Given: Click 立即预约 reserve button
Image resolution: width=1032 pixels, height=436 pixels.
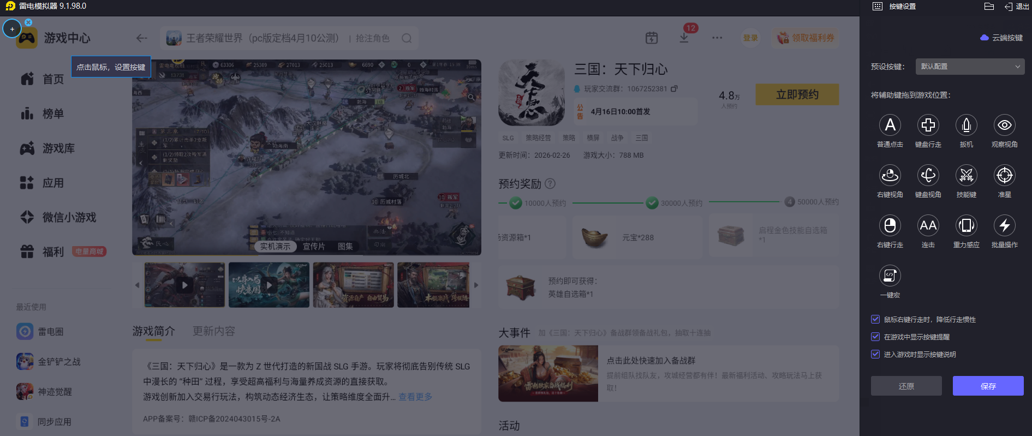Looking at the screenshot, I should [x=797, y=94].
